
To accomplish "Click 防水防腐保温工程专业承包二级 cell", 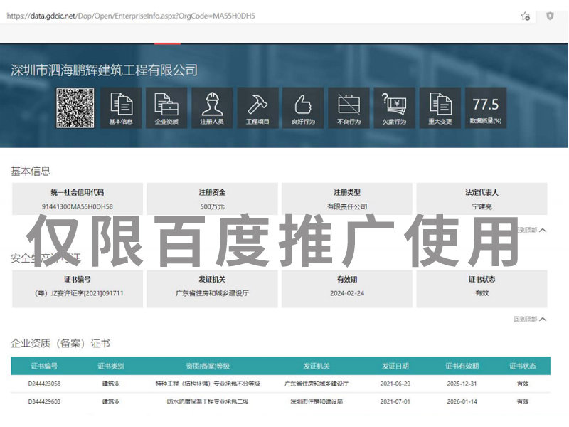I will pyautogui.click(x=208, y=401).
